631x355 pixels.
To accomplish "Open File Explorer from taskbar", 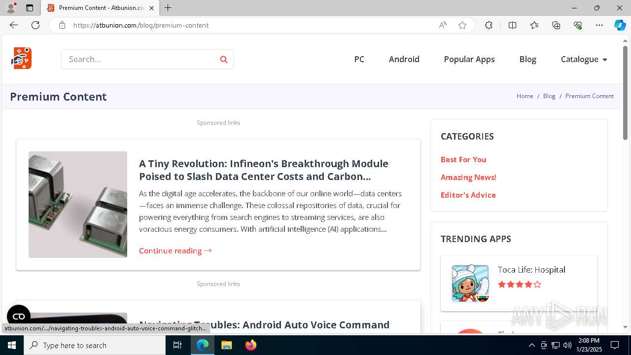I will pos(226,345).
